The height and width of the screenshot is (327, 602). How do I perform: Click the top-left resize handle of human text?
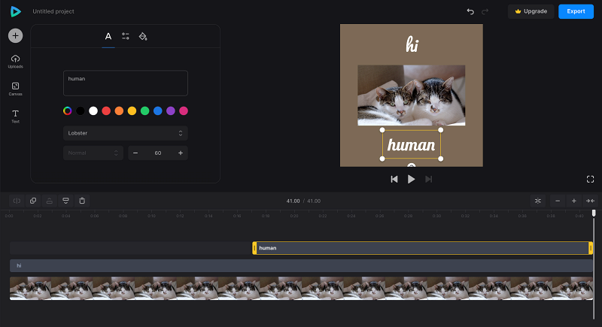click(x=382, y=130)
